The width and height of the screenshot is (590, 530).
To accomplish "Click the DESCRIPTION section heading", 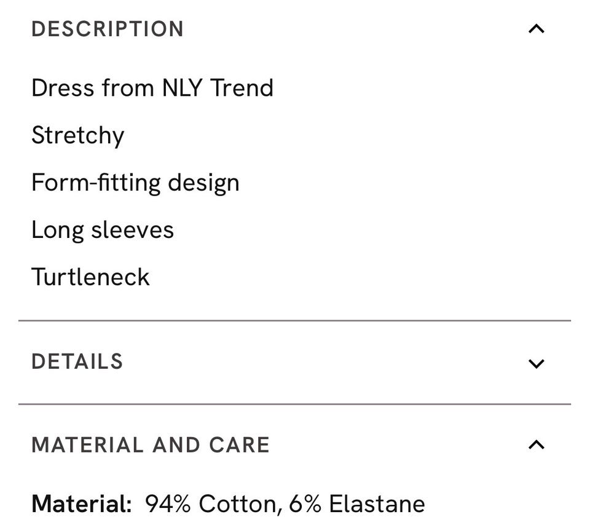I will (x=108, y=29).
